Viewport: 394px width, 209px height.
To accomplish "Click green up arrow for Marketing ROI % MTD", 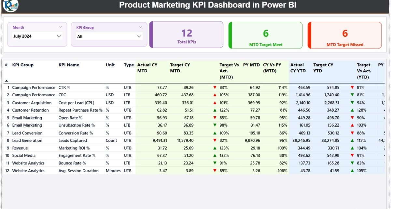I will pyautogui.click(x=215, y=148).
